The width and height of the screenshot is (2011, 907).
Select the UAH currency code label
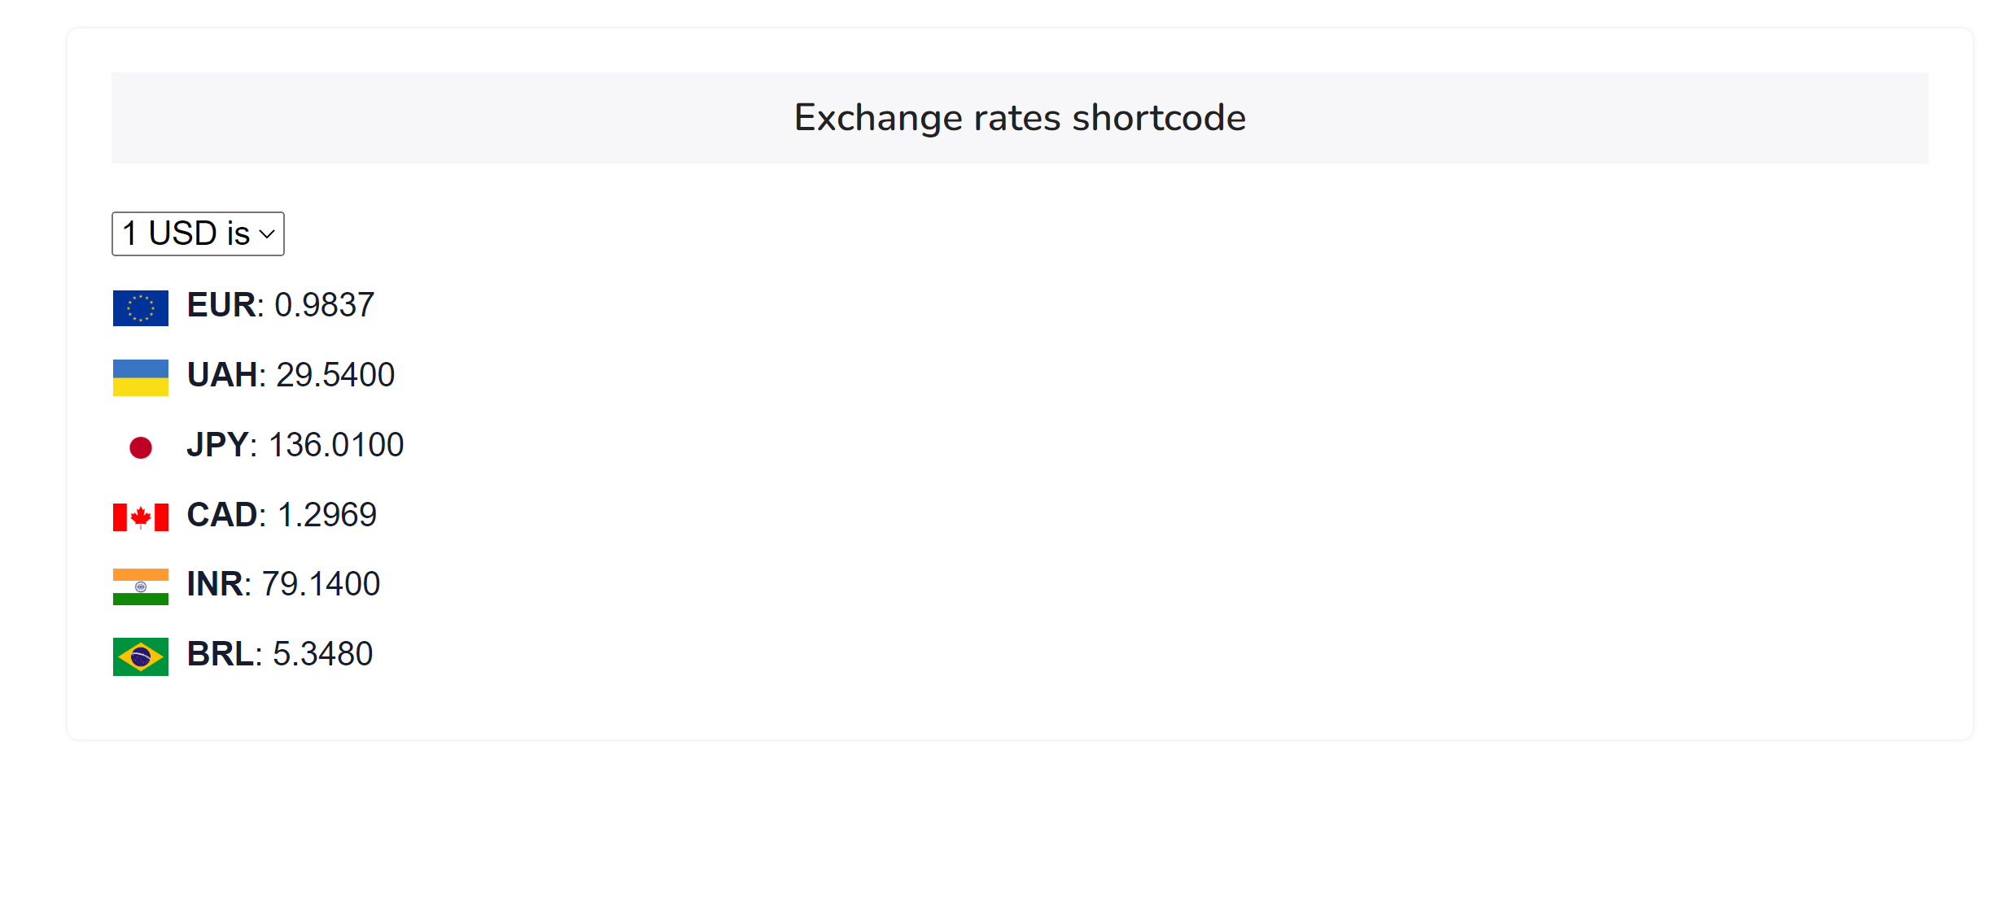(x=222, y=375)
